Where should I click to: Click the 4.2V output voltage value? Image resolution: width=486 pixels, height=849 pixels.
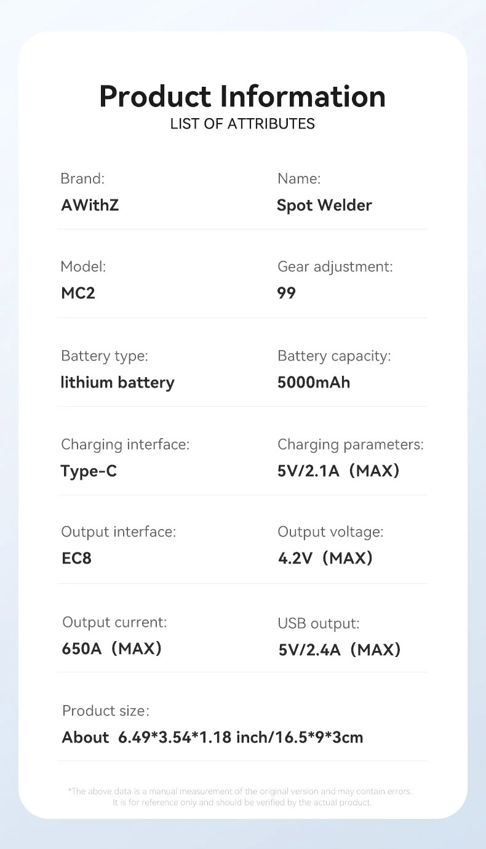(x=325, y=559)
